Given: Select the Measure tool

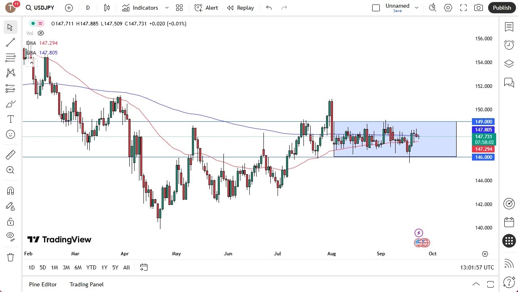Looking at the screenshot, I should tap(10, 154).
